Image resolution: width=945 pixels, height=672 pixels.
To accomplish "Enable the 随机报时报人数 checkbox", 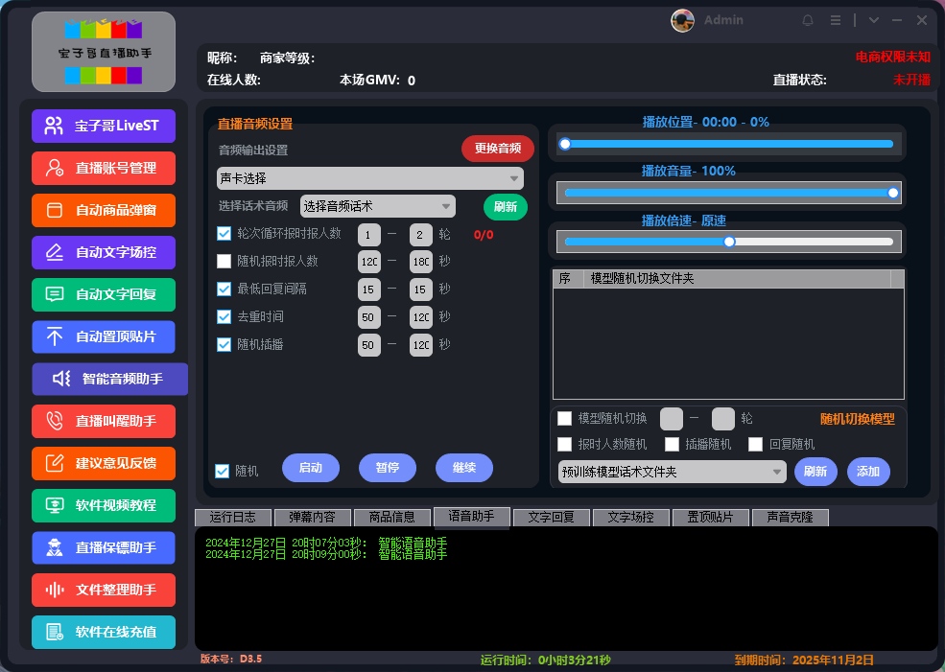I will 223,261.
